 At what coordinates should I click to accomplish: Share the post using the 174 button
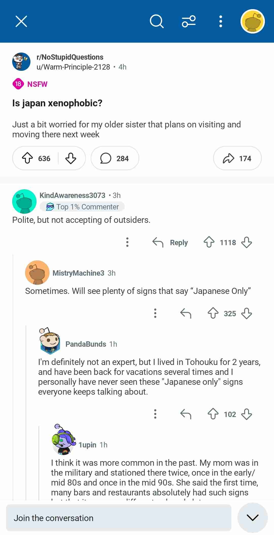pos(237,158)
